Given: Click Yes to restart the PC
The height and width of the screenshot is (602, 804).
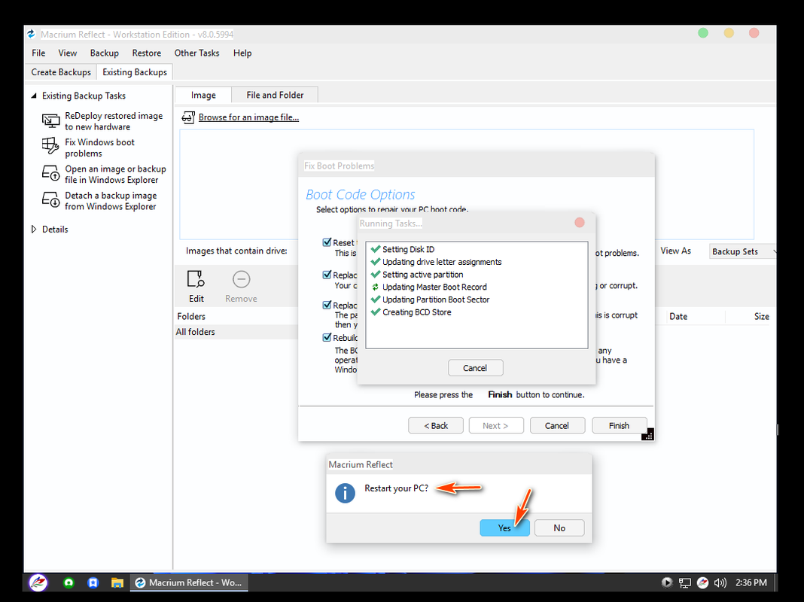Looking at the screenshot, I should pyautogui.click(x=504, y=528).
